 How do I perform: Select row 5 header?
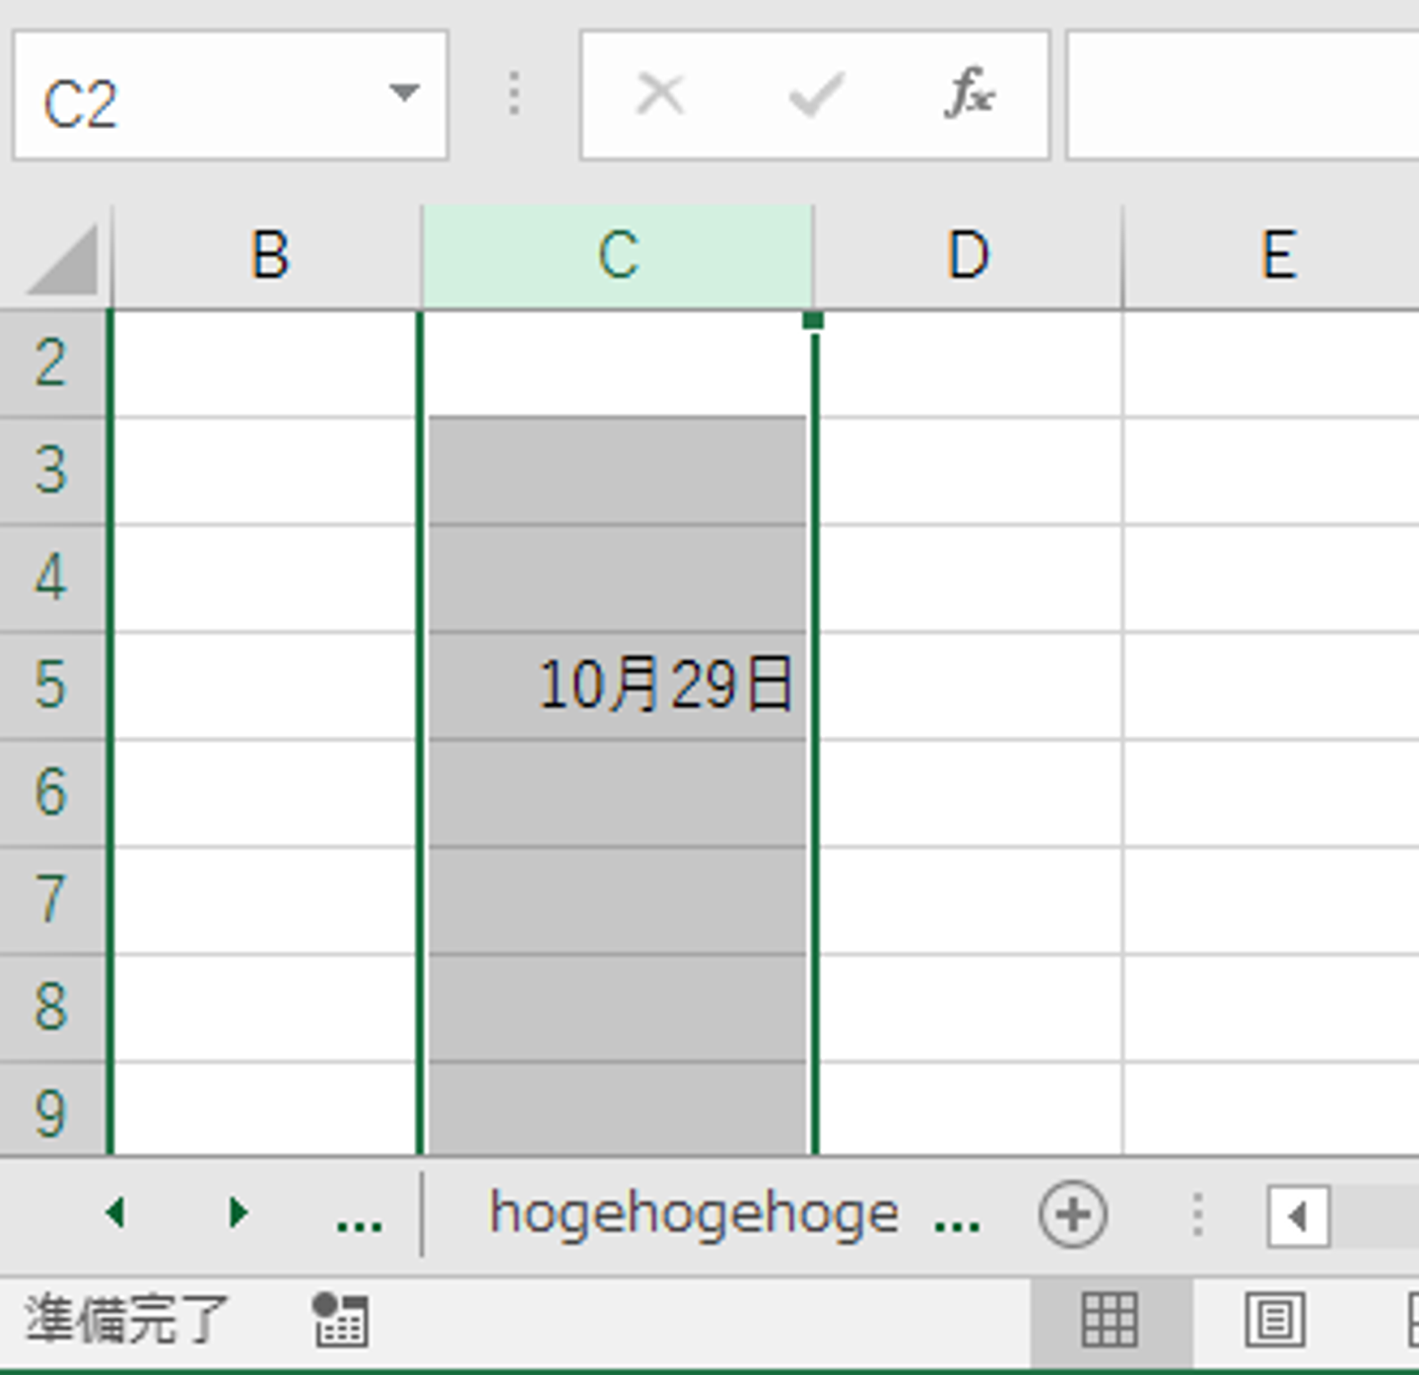(51, 686)
